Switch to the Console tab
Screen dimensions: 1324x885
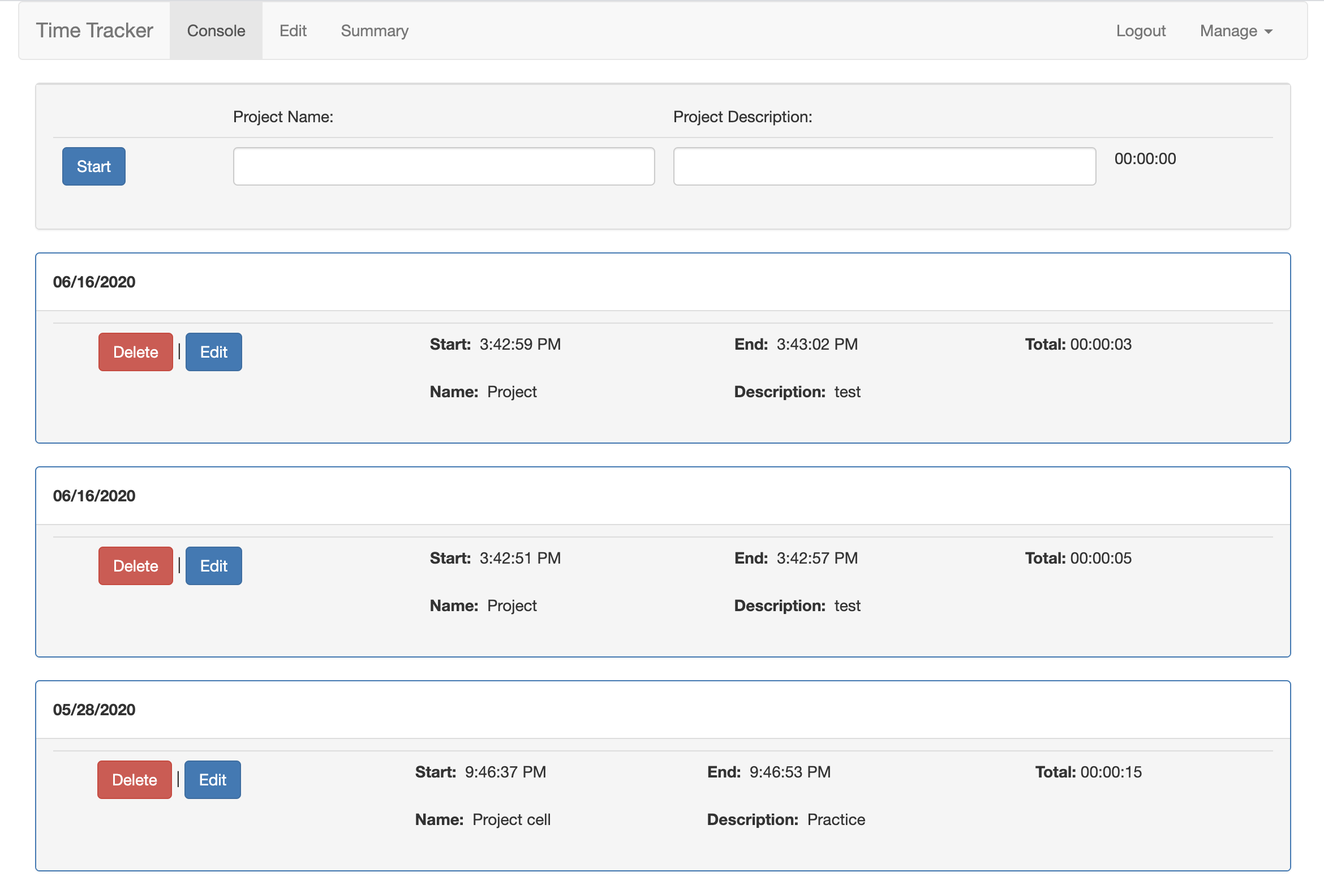click(x=216, y=31)
